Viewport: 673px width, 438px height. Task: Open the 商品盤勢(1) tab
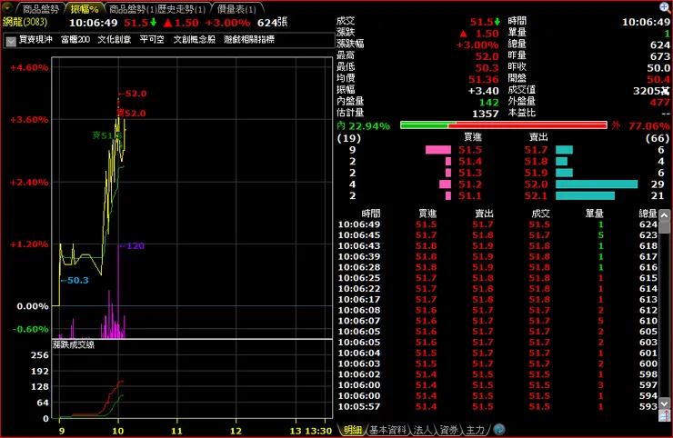(x=132, y=8)
